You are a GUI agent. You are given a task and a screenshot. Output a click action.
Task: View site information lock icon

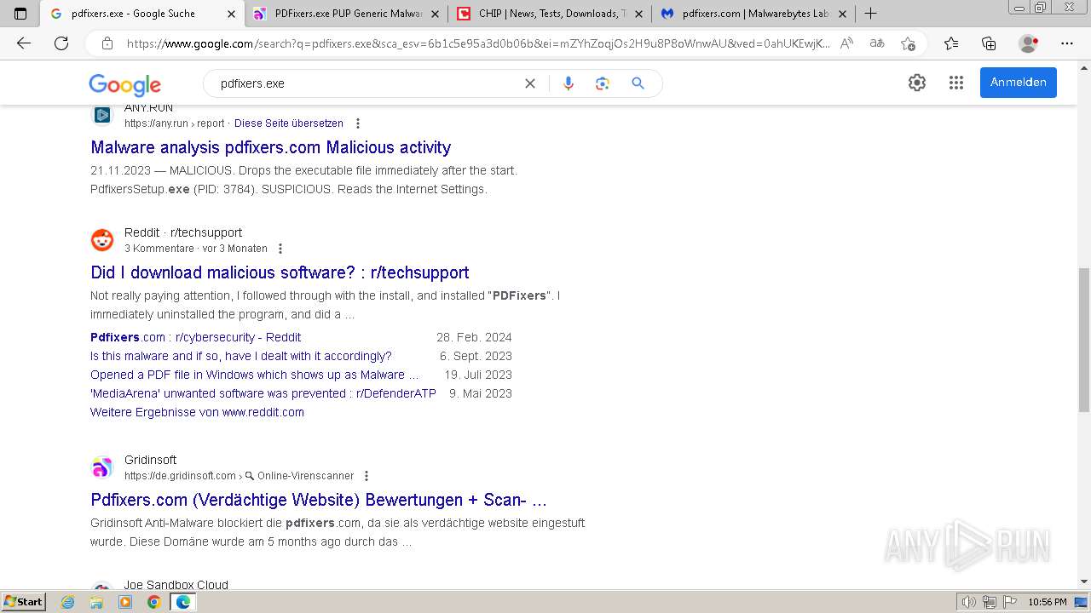pos(107,43)
